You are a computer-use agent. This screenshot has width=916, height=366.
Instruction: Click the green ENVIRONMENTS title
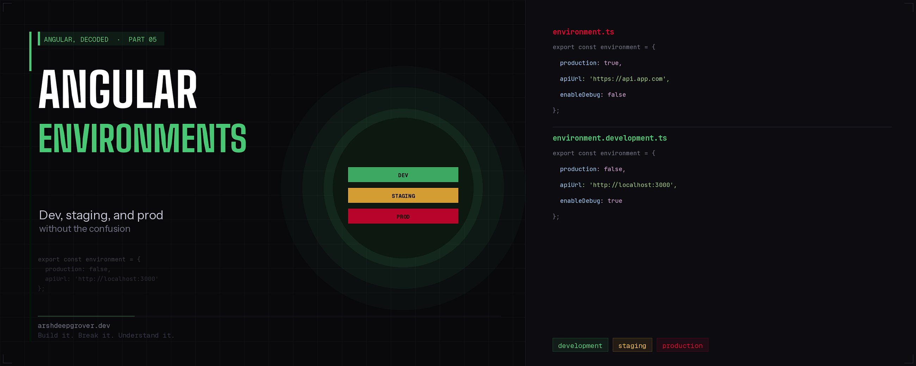click(x=142, y=138)
